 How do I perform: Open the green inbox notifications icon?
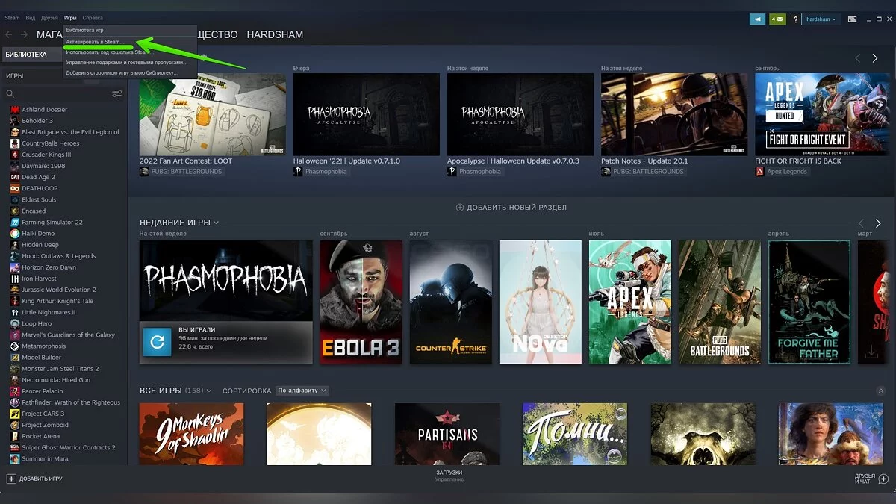(x=777, y=19)
